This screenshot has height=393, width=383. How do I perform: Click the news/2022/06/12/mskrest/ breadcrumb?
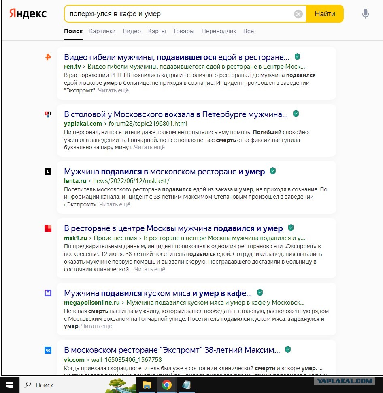[x=131, y=181]
